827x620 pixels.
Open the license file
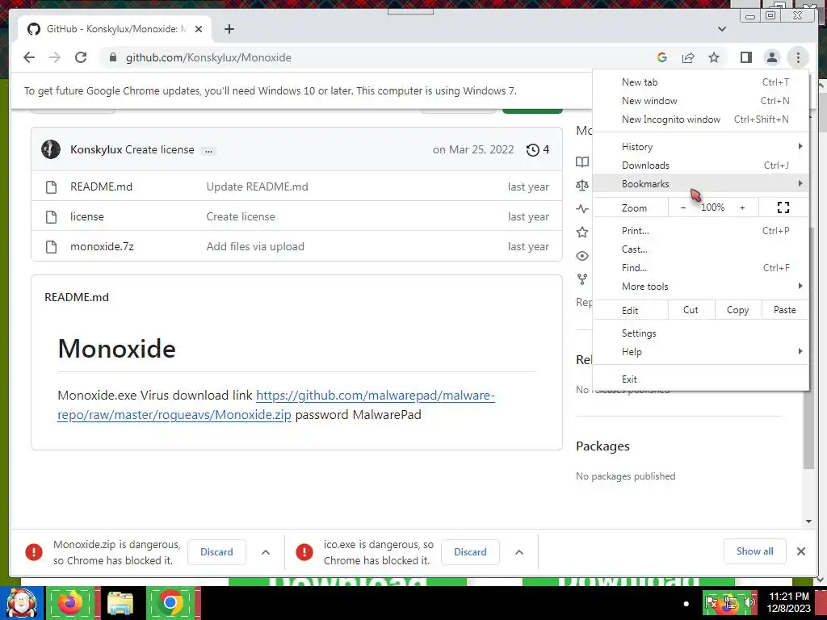tap(87, 216)
